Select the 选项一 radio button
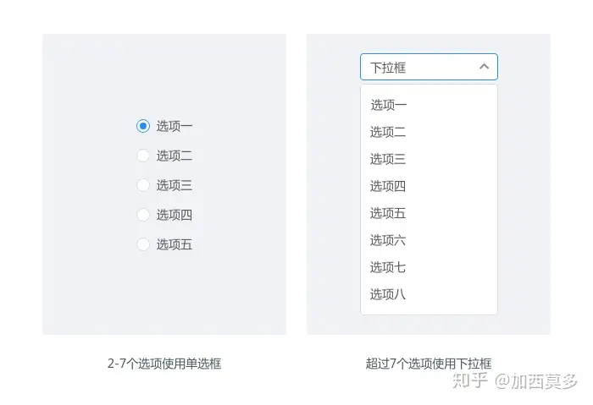This screenshot has width=593, height=405. [143, 126]
